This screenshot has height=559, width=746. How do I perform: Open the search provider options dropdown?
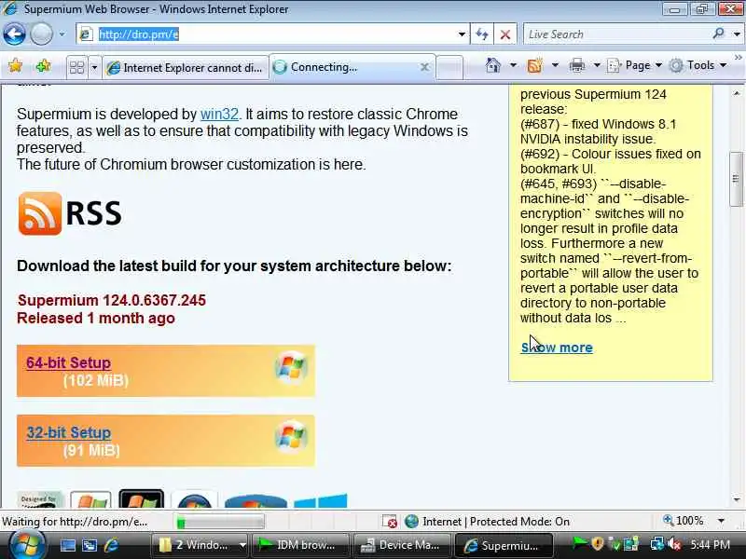coord(737,34)
